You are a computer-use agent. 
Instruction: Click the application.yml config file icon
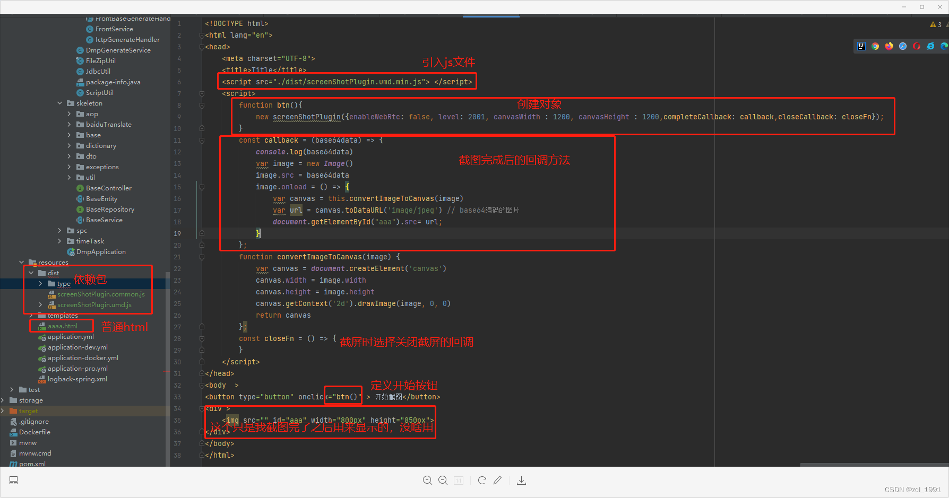click(42, 337)
